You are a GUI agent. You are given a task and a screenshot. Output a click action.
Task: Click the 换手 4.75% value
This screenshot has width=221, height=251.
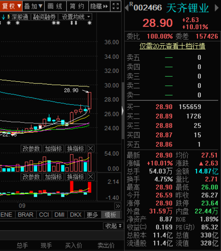point(164,179)
